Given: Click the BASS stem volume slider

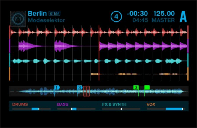Looking at the screenshot, I should click(x=76, y=109).
